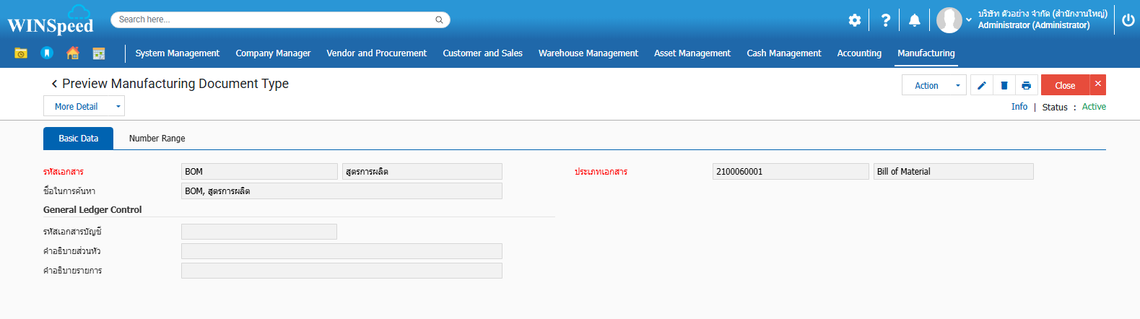1140x319 pixels.
Task: Print document with the printer icon
Action: [1026, 85]
